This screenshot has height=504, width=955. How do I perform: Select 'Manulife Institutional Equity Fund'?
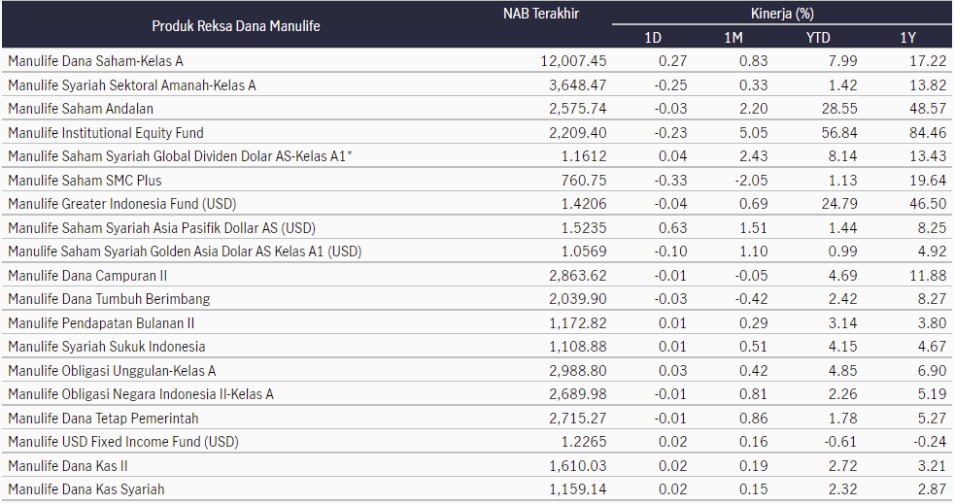pos(106,133)
